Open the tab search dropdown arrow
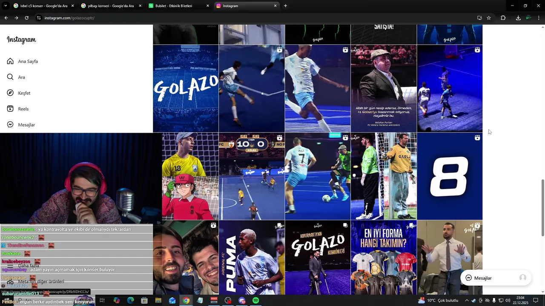The height and width of the screenshot is (306, 545). [6, 6]
